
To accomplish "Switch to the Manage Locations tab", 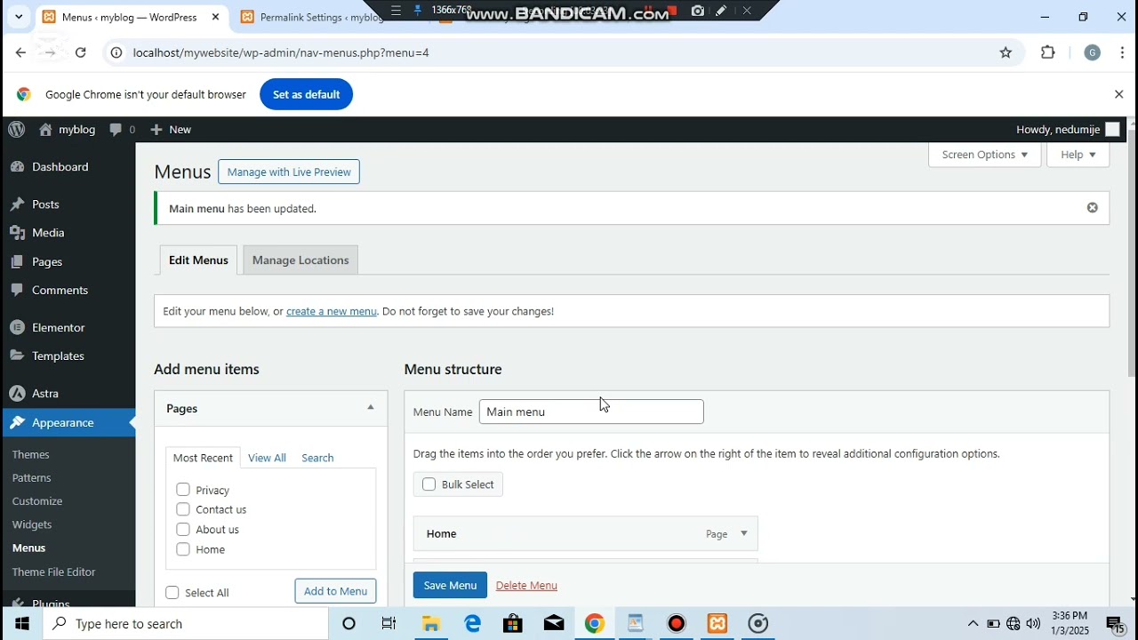I will coord(301,260).
